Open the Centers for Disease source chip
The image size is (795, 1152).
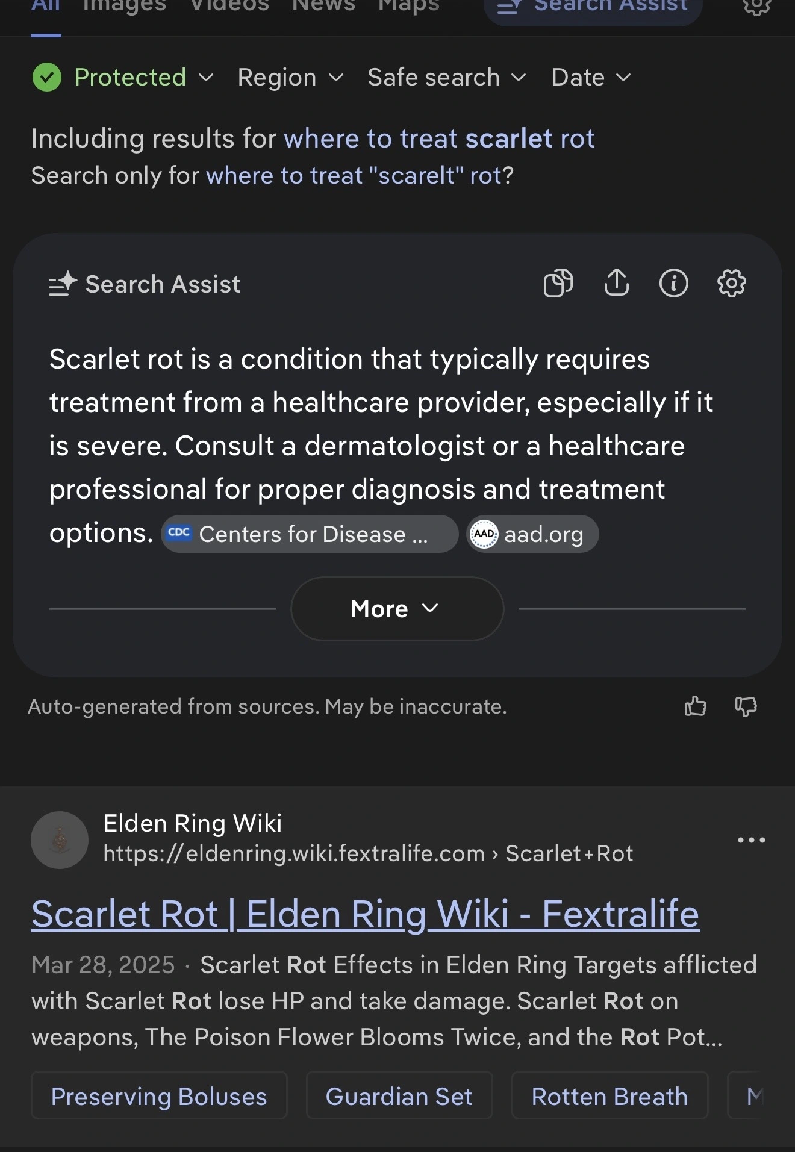[310, 534]
